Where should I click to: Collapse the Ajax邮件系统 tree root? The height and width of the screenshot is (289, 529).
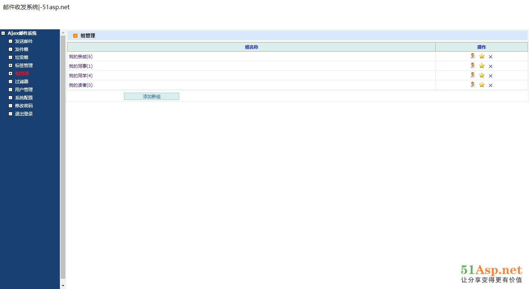click(x=3, y=33)
